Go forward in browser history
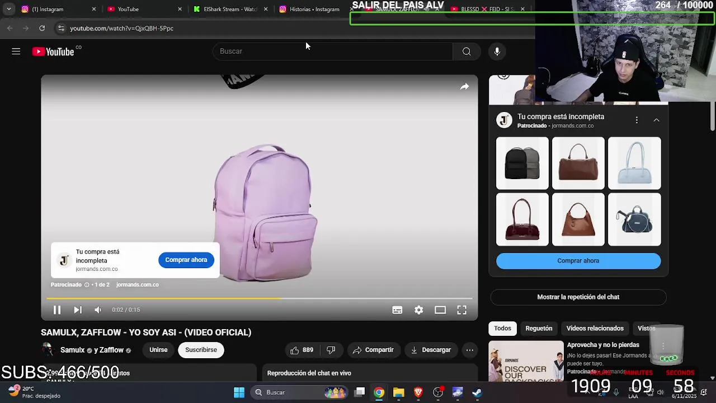 [26, 28]
